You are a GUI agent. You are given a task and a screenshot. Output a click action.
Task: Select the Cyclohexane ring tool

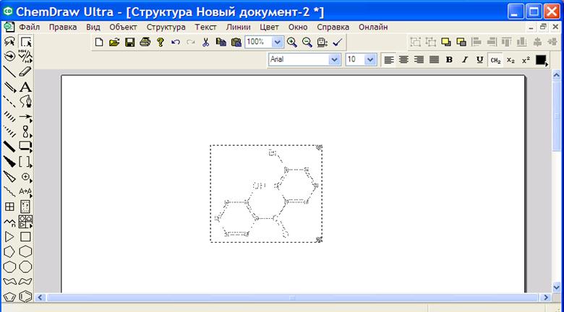pos(25,251)
